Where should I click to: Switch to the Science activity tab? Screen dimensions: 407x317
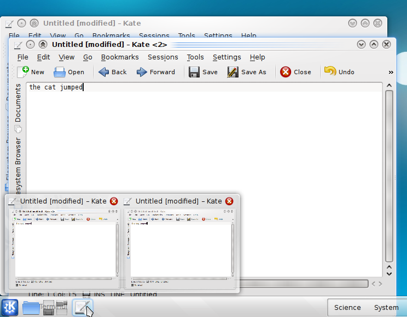(347, 307)
